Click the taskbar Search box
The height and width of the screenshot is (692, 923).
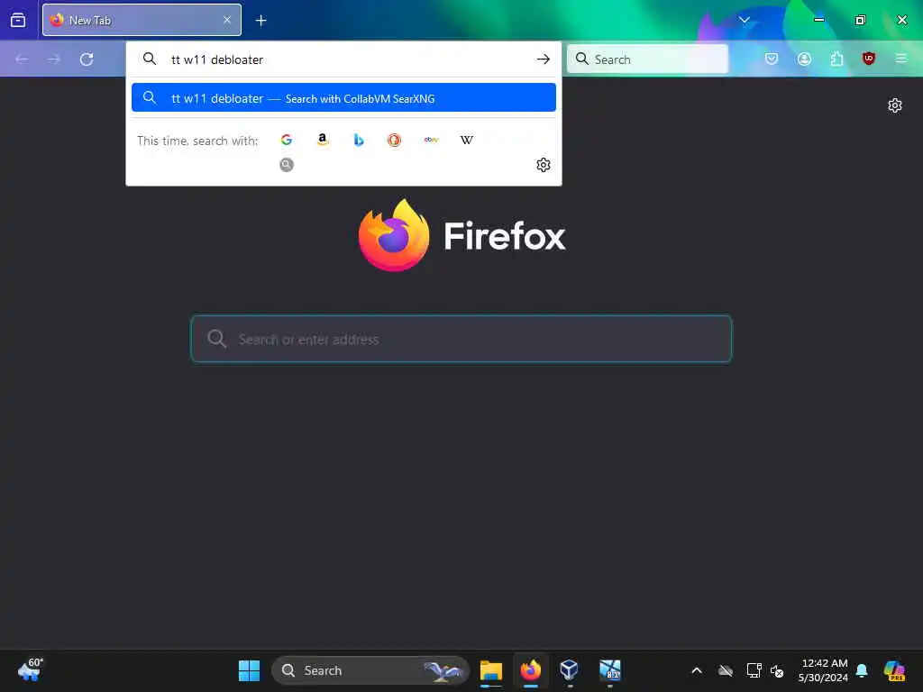[x=370, y=670]
